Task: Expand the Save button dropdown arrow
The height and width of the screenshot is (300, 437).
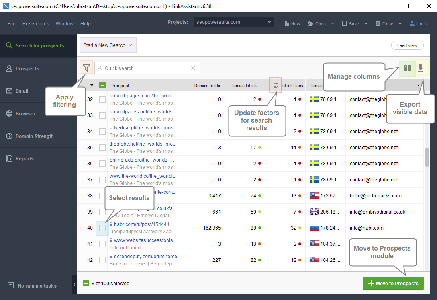Action: point(366,23)
